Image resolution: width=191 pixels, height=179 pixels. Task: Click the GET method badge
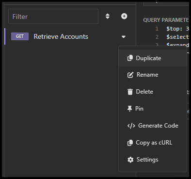click(x=20, y=36)
